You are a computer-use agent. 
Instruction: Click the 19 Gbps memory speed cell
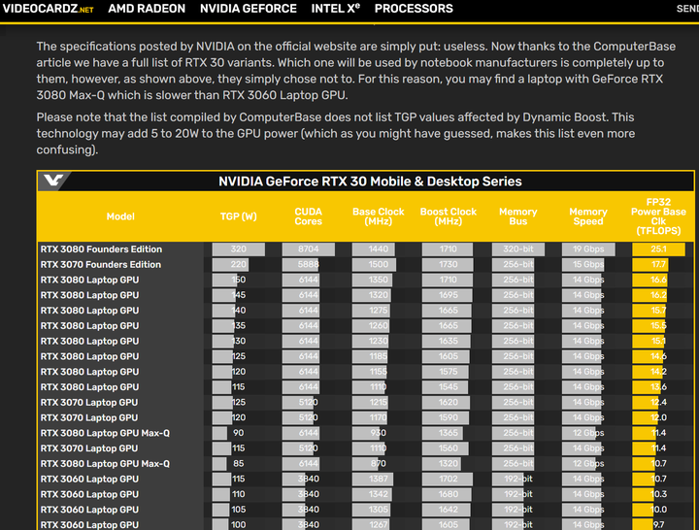pyautogui.click(x=588, y=249)
